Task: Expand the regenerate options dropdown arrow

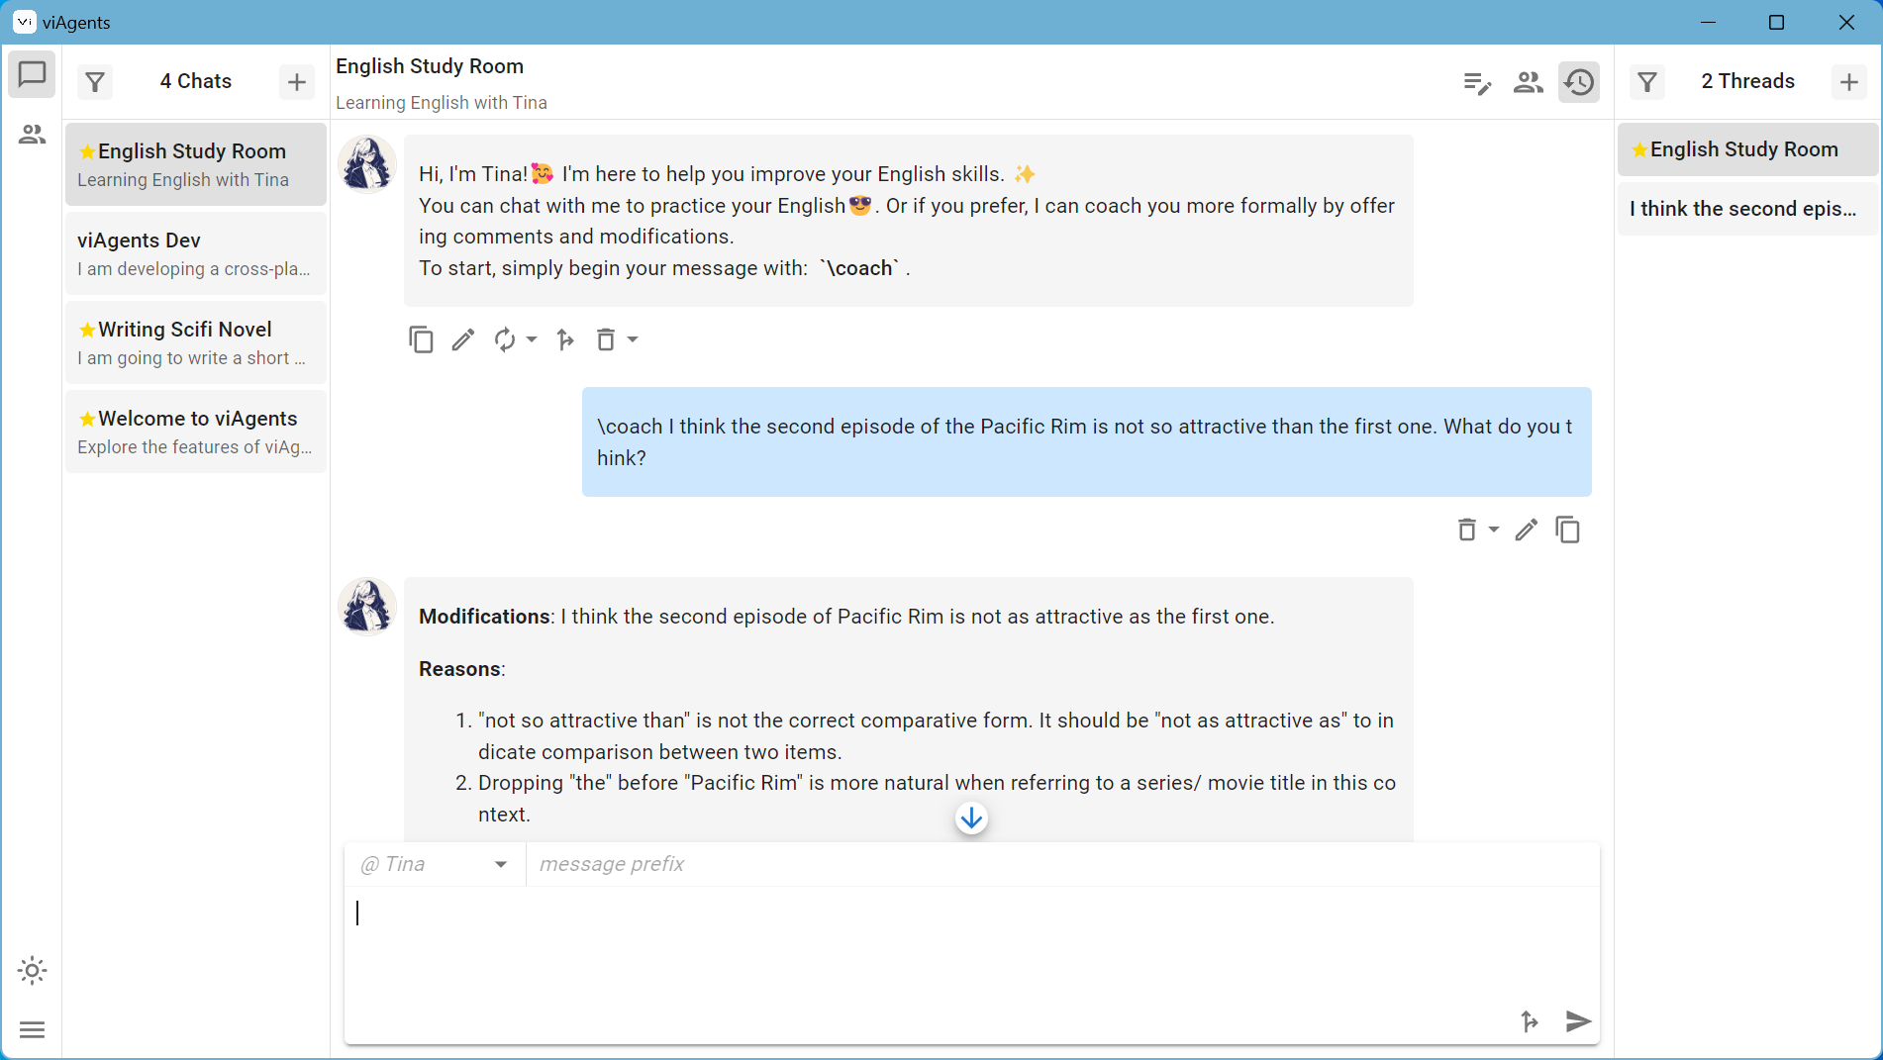Action: click(x=532, y=339)
